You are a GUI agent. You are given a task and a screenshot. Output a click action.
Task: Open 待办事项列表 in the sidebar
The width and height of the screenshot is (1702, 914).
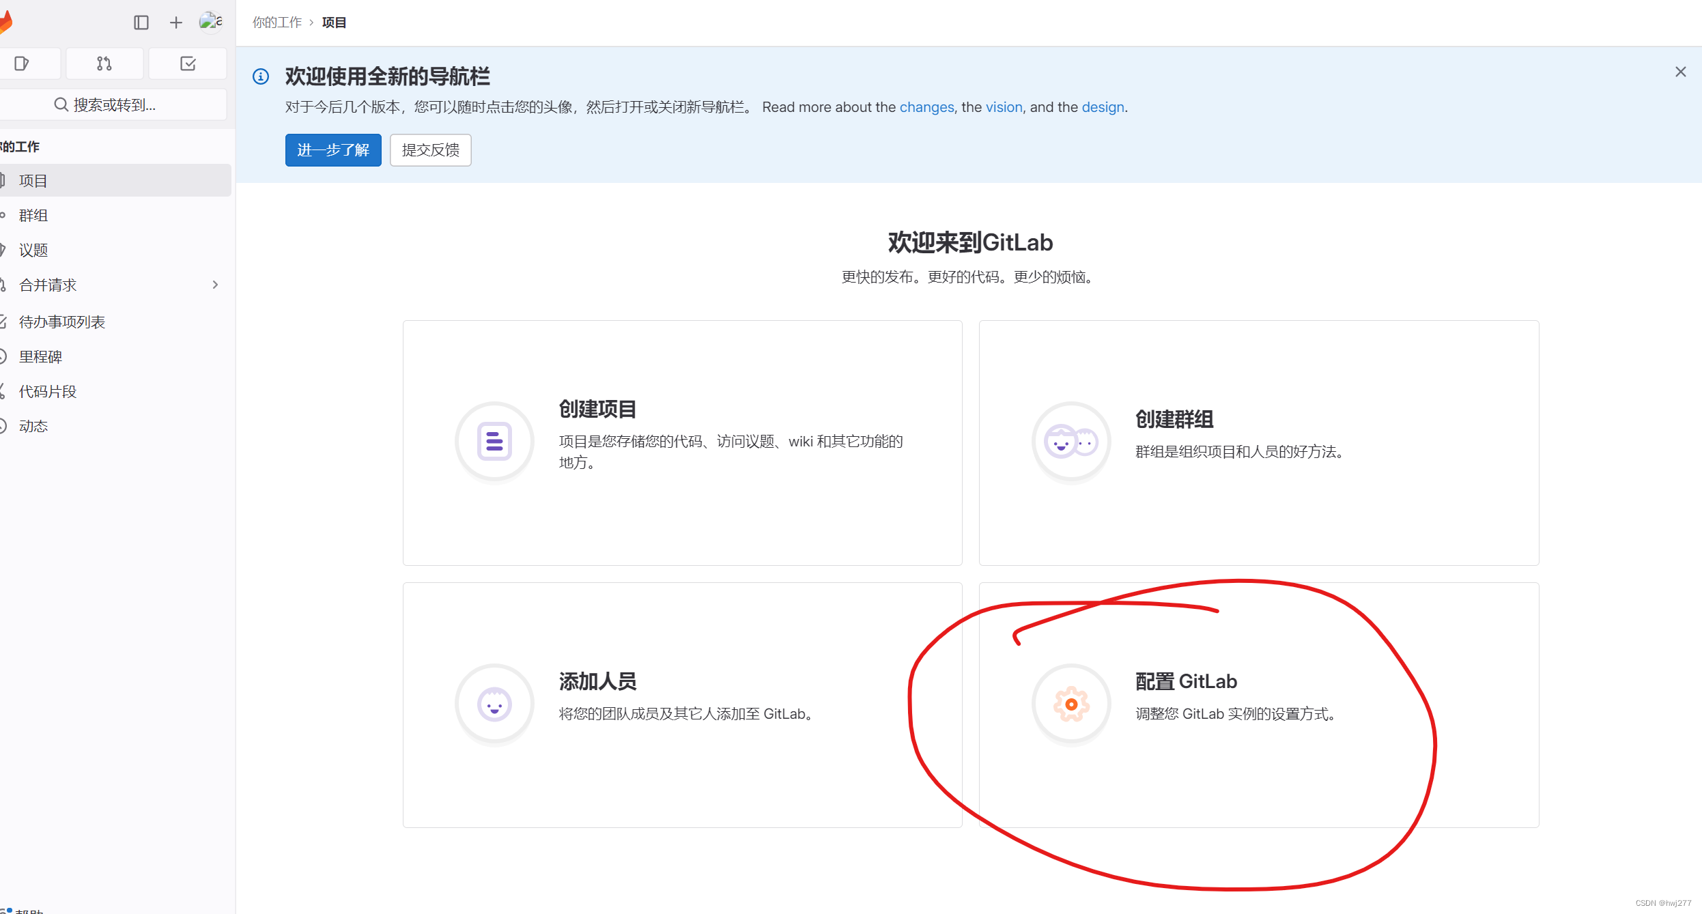tap(115, 322)
